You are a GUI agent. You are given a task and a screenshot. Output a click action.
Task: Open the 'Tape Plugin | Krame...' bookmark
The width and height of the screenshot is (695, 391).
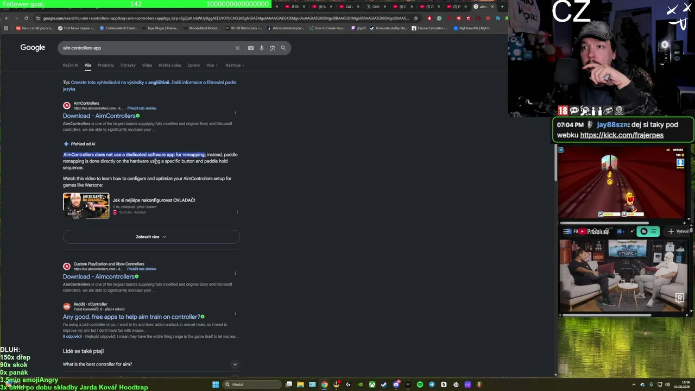(161, 28)
